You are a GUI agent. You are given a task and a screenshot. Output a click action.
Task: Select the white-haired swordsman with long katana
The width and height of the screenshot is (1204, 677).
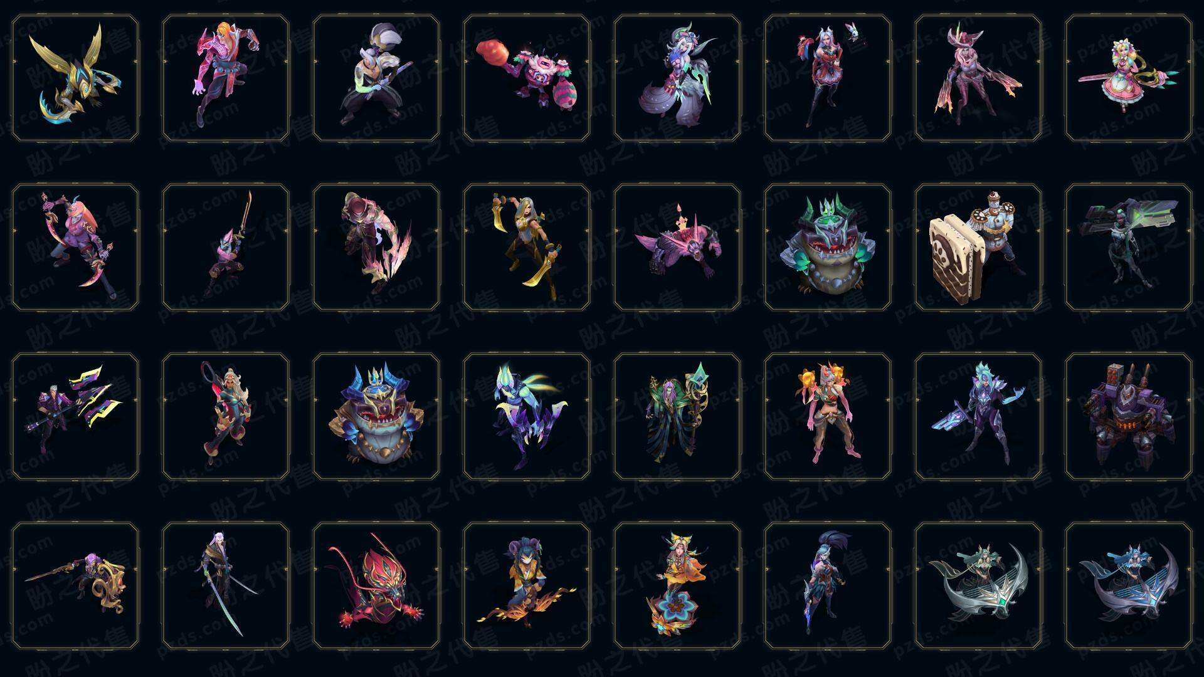click(x=226, y=585)
